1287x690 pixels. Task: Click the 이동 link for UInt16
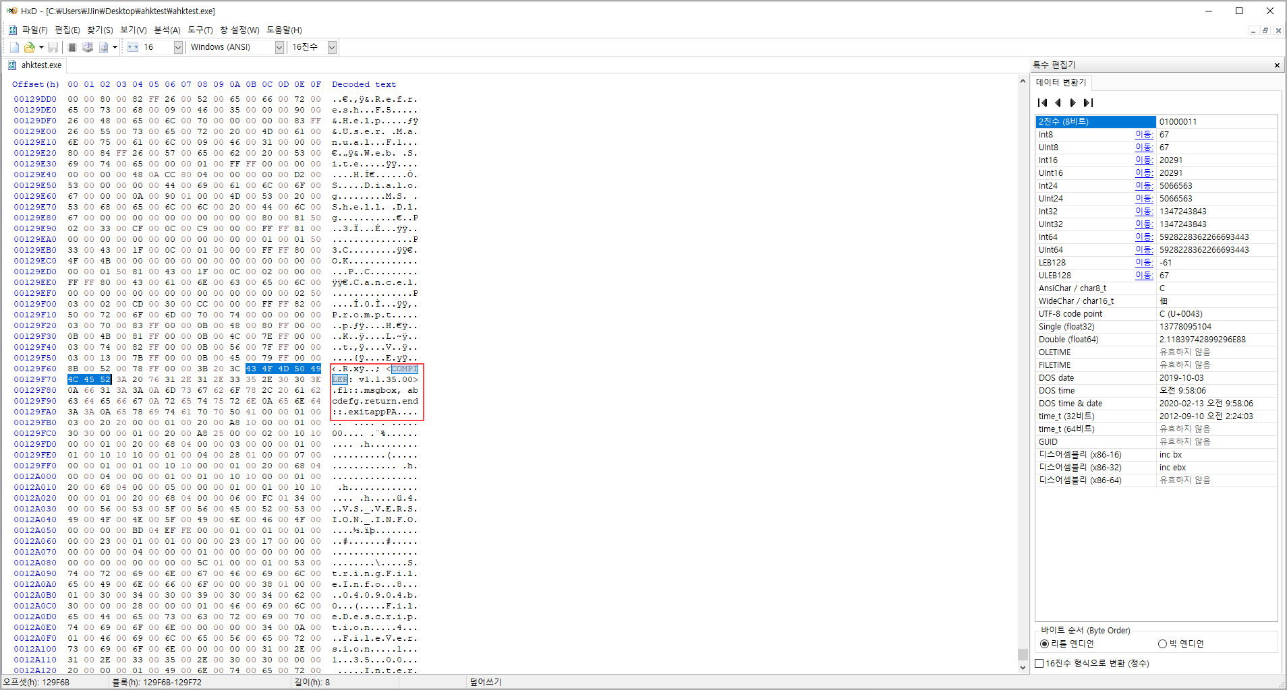point(1143,173)
